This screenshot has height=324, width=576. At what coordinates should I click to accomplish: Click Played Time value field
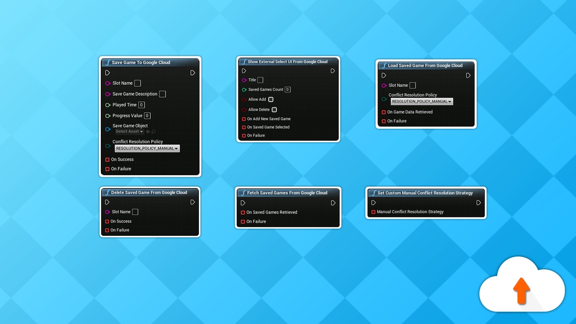tap(141, 105)
